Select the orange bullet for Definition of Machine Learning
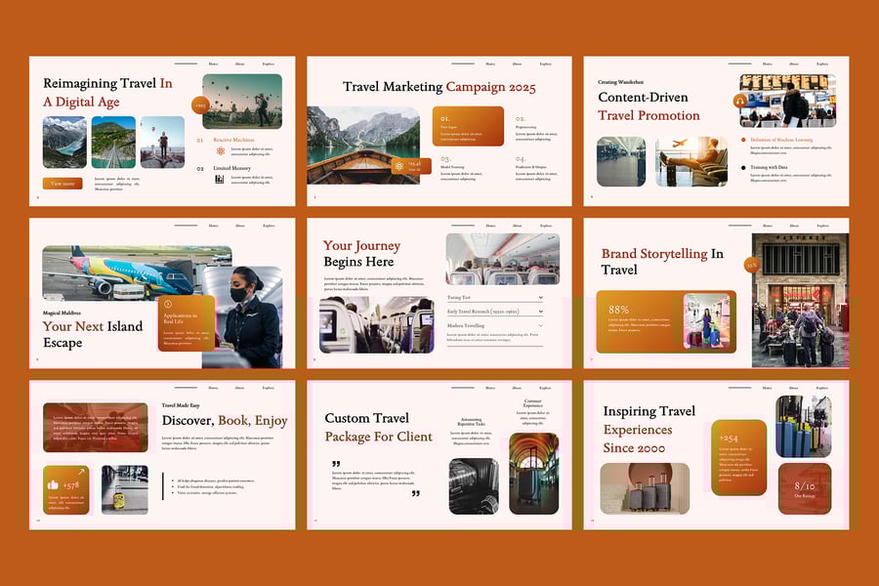Viewport: 879px width, 586px height. point(743,140)
